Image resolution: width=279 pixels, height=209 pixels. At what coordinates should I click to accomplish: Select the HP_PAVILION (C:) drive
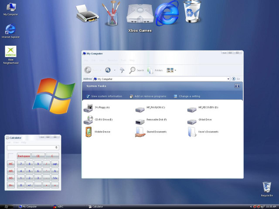pos(150,108)
